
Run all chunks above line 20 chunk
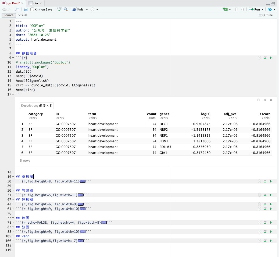click(x=265, y=181)
